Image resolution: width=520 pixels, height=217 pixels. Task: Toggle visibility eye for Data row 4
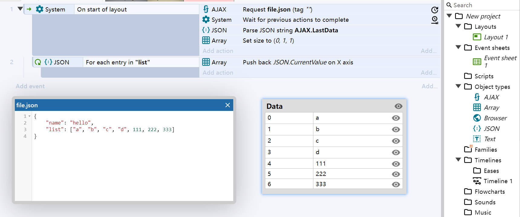[396, 164]
